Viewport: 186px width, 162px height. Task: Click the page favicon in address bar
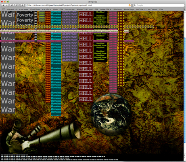27,5
